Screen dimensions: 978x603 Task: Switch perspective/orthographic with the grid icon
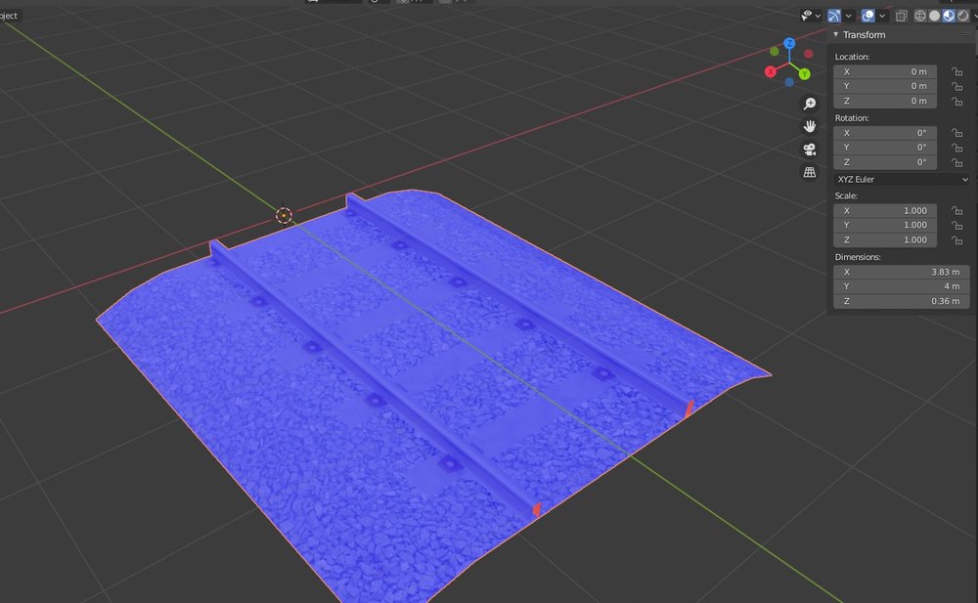pos(810,173)
